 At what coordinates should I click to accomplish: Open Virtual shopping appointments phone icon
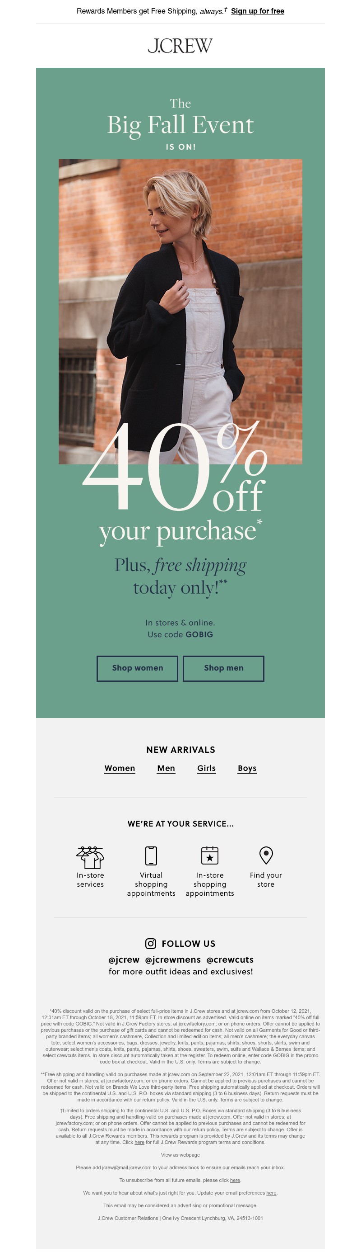coord(151,856)
